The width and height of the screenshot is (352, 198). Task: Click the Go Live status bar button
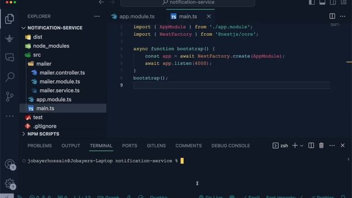point(211,196)
